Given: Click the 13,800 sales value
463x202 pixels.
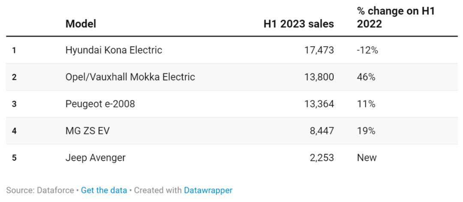Looking at the screenshot, I should pos(319,77).
